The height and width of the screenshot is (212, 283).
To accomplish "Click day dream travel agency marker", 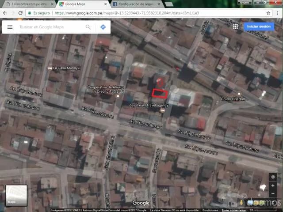I will point(162,110).
